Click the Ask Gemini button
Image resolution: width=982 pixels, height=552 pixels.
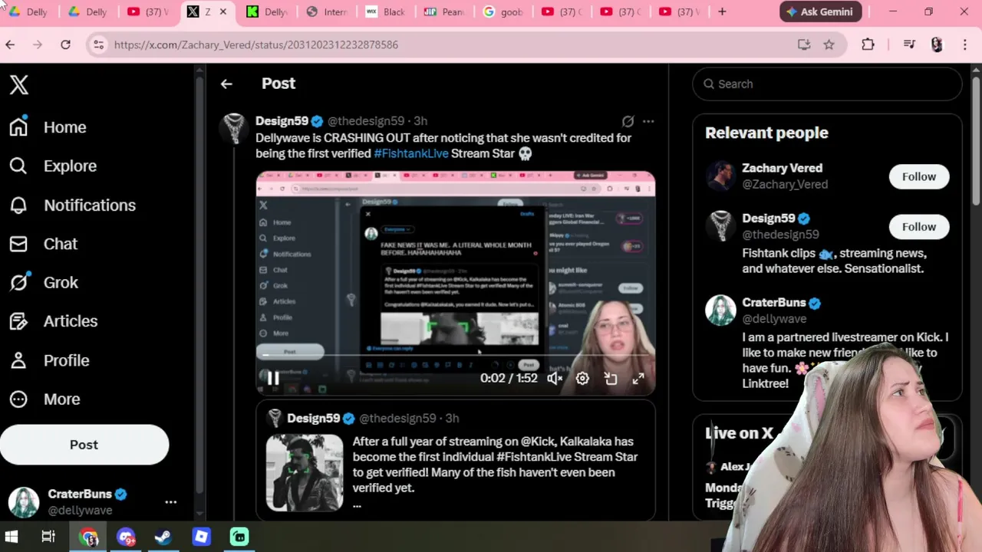(820, 11)
